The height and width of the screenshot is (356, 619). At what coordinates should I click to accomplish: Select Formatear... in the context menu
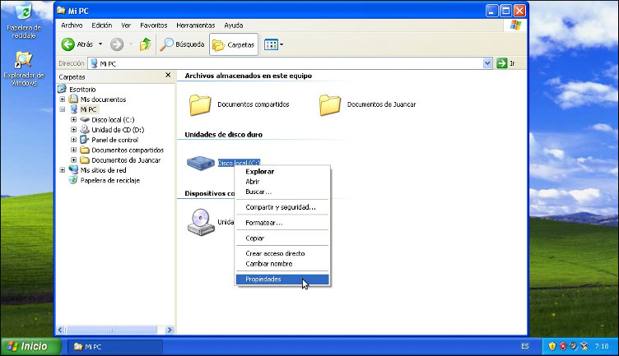coord(263,223)
